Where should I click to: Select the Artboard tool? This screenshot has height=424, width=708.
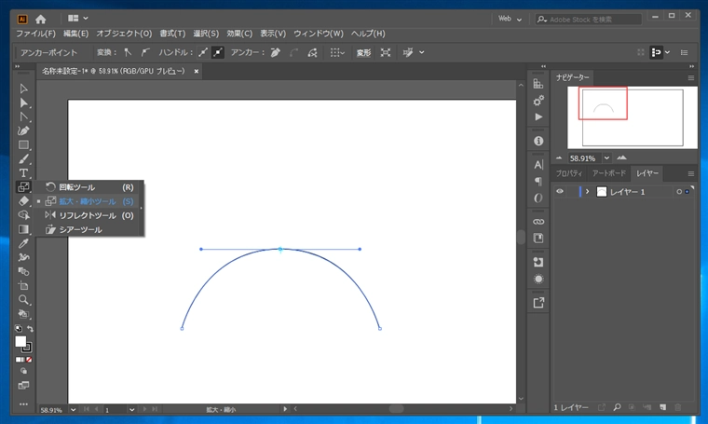point(23,286)
